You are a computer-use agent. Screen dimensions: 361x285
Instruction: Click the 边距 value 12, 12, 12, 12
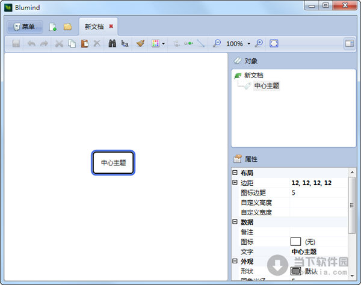[312, 183]
